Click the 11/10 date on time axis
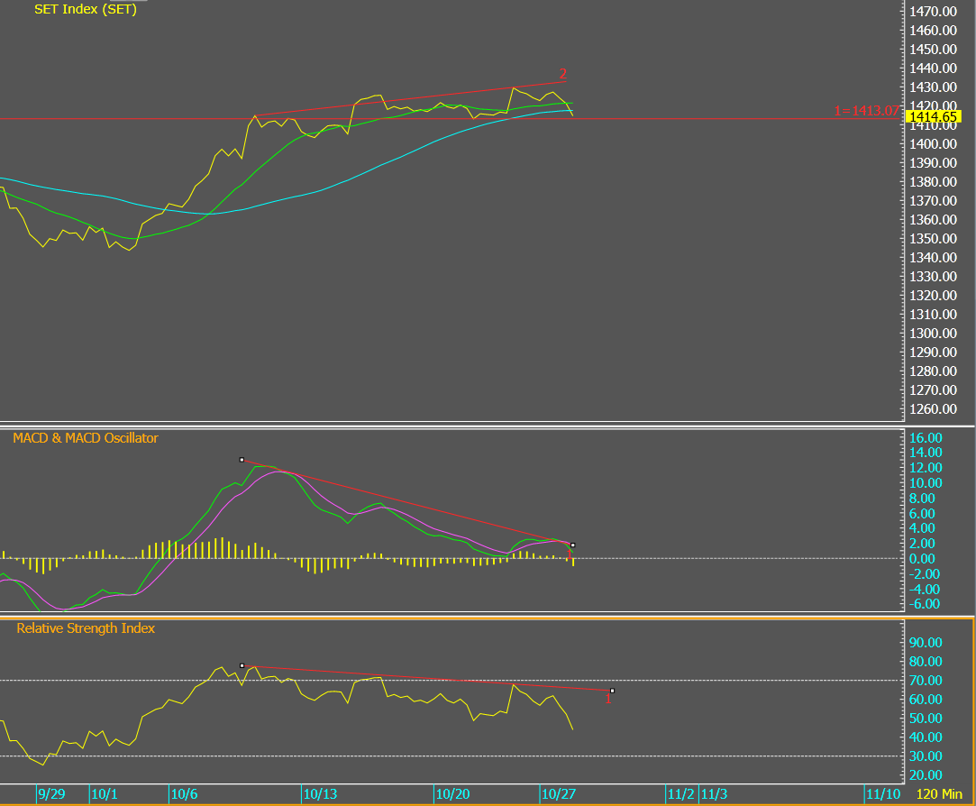 (883, 794)
